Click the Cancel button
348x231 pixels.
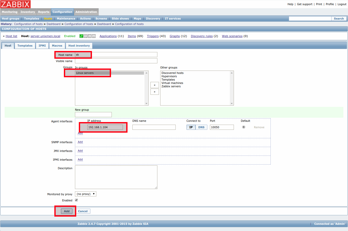83,211
